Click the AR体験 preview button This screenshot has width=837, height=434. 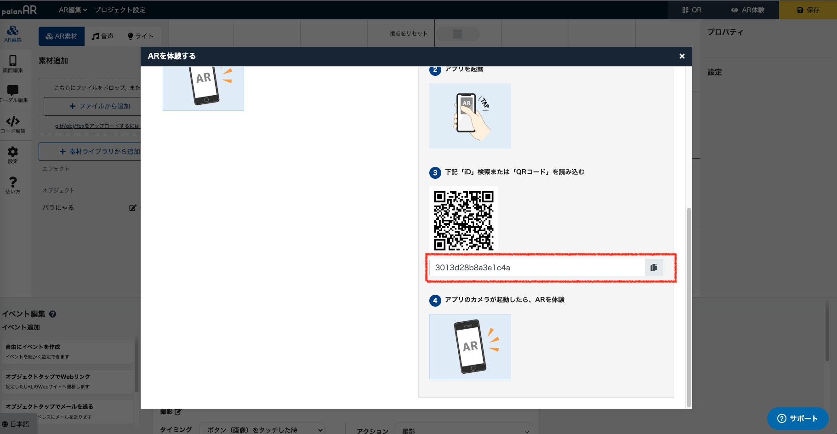pos(747,10)
